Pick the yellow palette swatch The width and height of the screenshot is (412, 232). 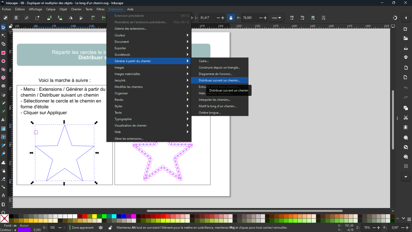click(95, 216)
